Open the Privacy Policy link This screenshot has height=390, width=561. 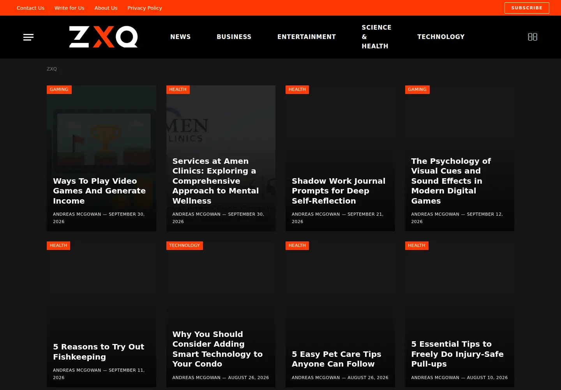tap(145, 8)
